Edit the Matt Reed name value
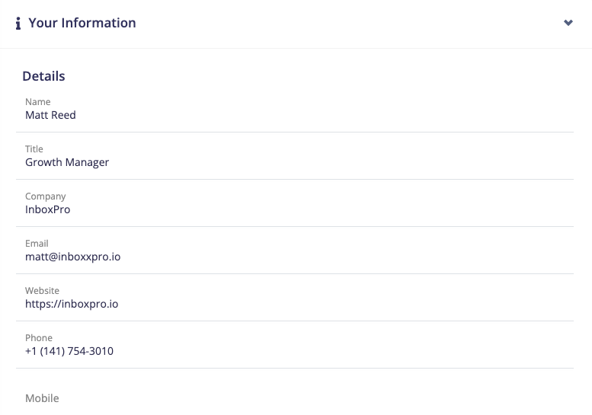Viewport: 592px width, 415px height. point(50,115)
